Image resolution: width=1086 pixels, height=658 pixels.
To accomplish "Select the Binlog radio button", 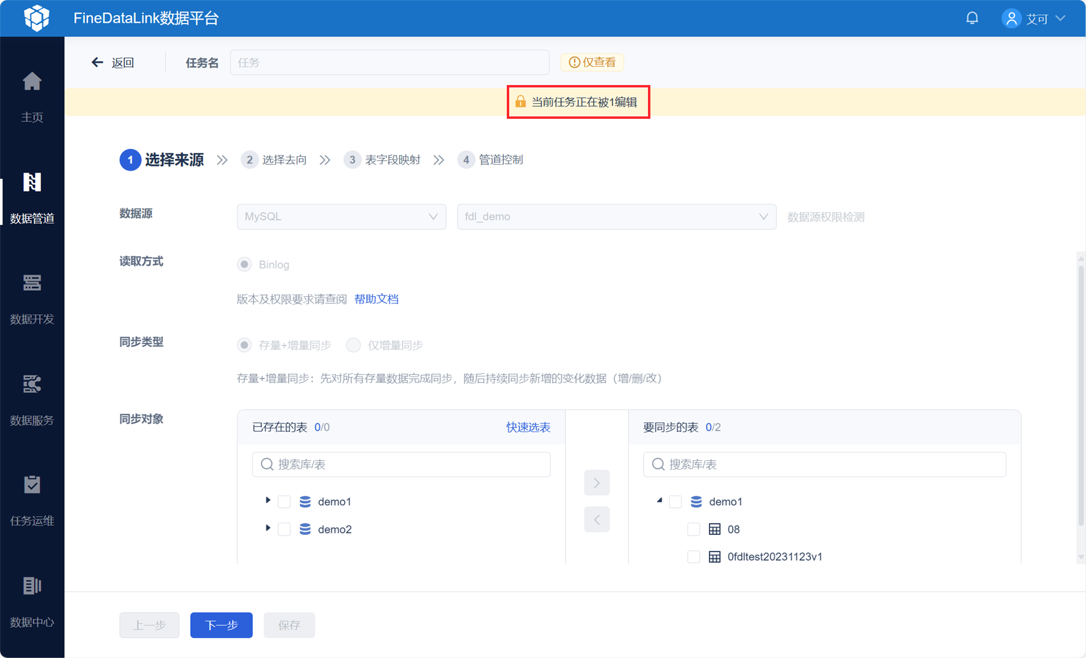I will [x=244, y=265].
